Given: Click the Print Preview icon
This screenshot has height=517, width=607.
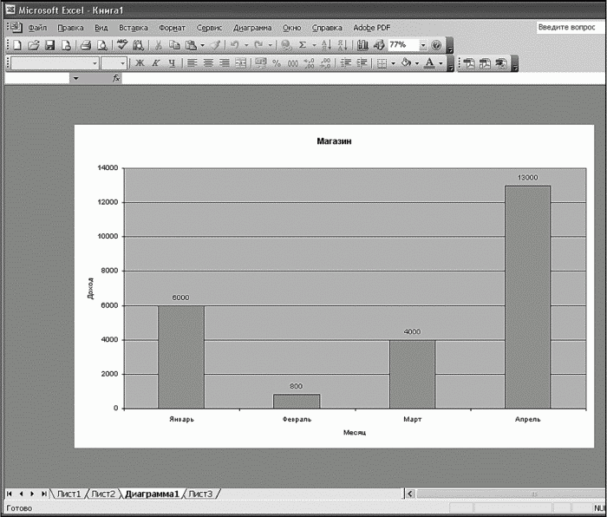Looking at the screenshot, I should pyautogui.click(x=101, y=45).
